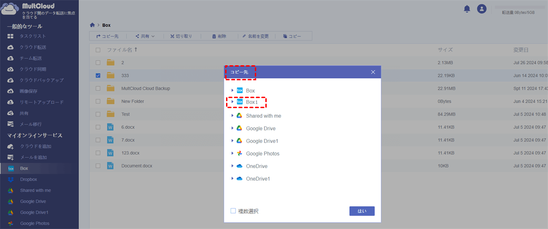Select OneDrive1 as copy destination
548x229 pixels.
point(258,179)
